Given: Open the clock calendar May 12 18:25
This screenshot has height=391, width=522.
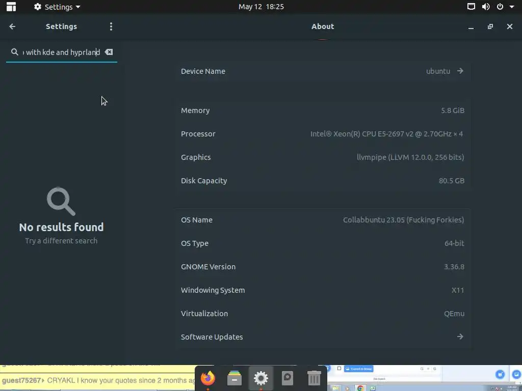Looking at the screenshot, I should (x=261, y=7).
